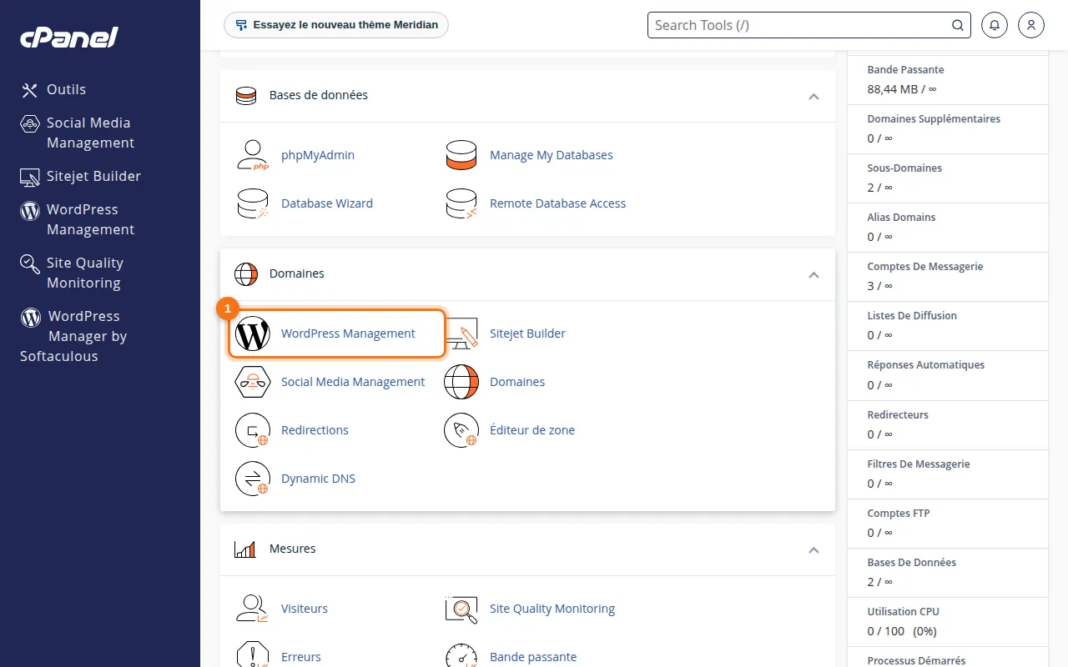The image size is (1068, 667).
Task: Click the Social Media Management hexagon icon in Domaines
Action: point(252,382)
